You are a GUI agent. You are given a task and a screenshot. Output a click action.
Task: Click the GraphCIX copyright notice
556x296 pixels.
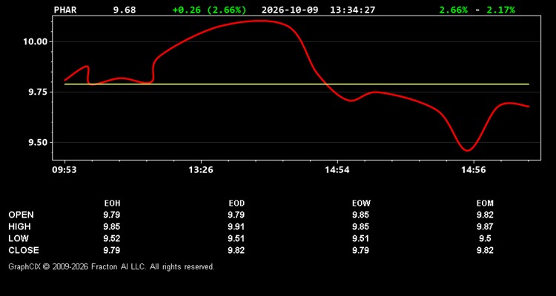tap(111, 266)
